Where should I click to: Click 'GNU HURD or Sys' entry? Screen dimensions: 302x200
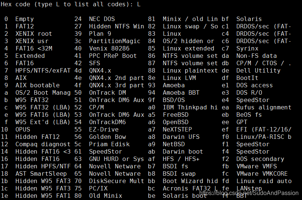coord(116,159)
